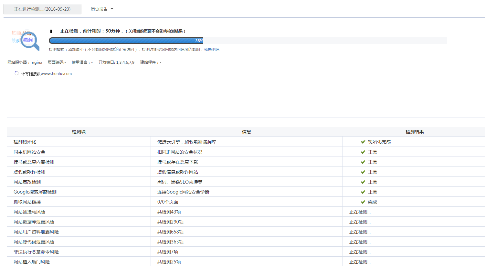Click 连接Google网站安全诊断 info text
Screen dimensions: 485x266
pyautogui.click(x=183, y=192)
